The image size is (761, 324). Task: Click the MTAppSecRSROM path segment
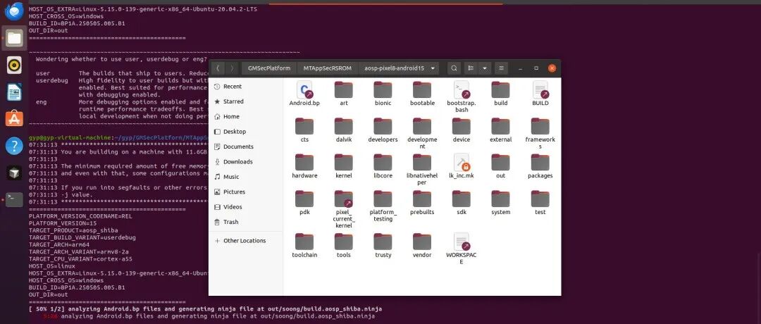pyautogui.click(x=327, y=68)
